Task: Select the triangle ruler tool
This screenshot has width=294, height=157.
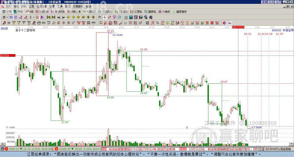Action: [53, 23]
